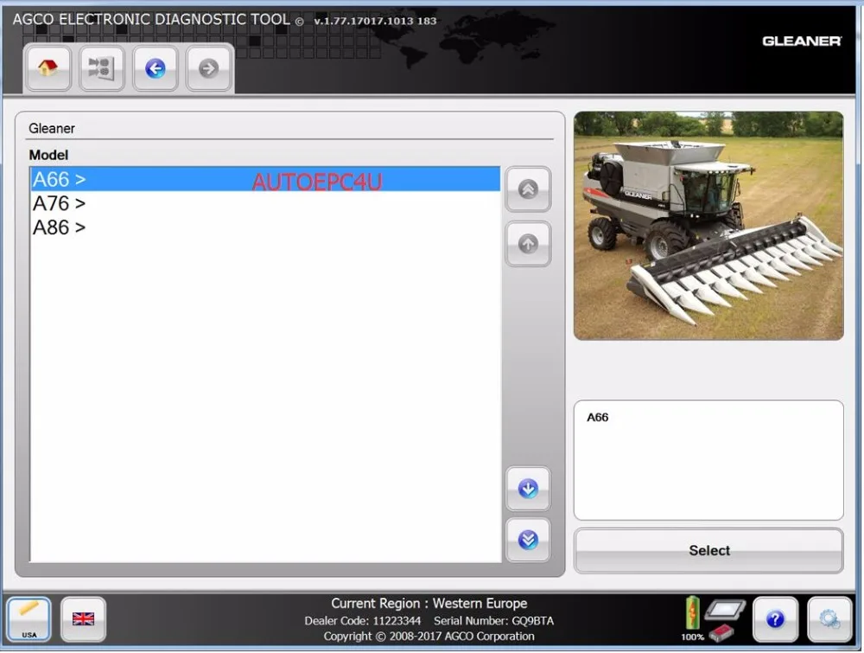Jump to bottom of model list
Screen dimensions: 864x653
click(528, 540)
